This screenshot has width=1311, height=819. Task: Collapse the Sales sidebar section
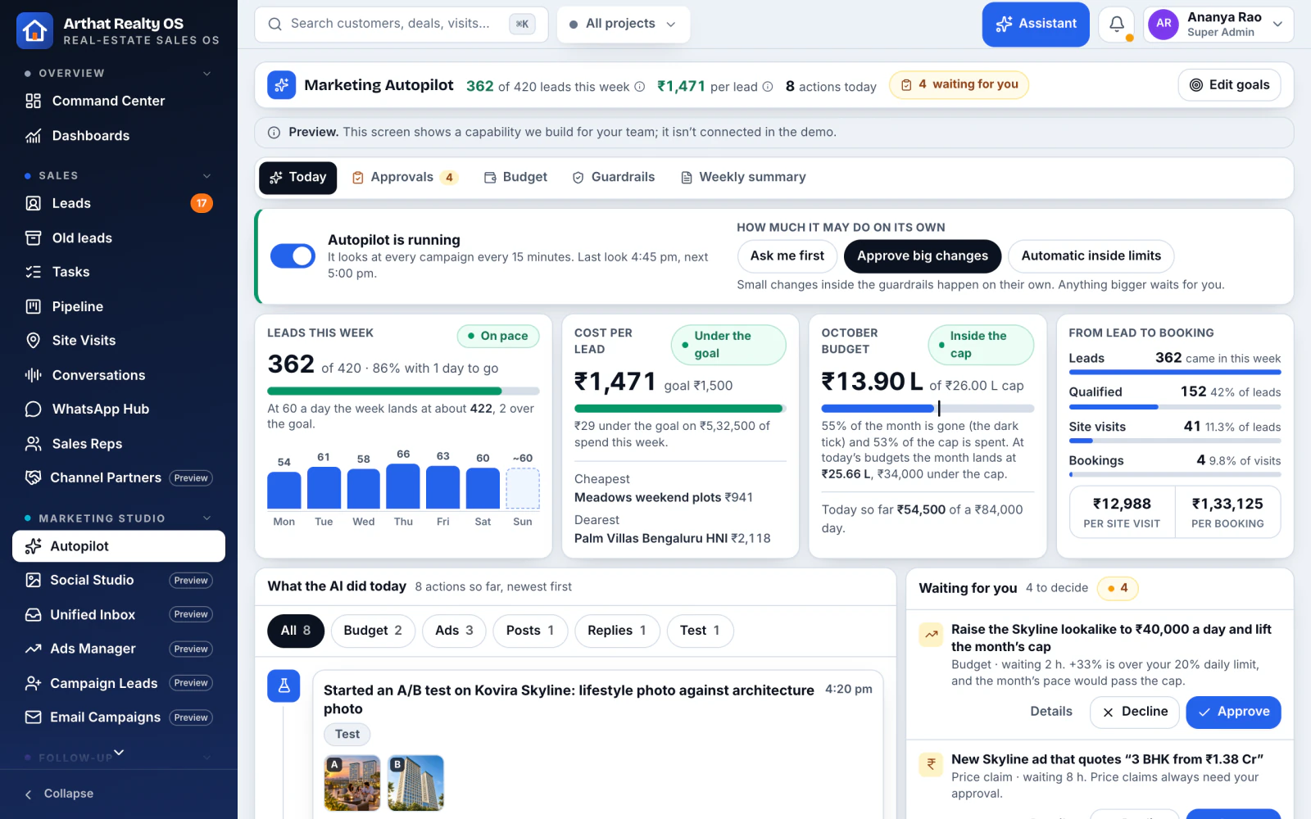click(207, 175)
